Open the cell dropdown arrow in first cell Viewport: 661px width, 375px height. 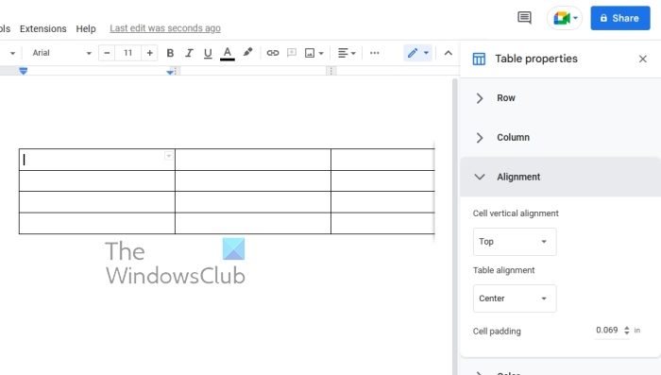pos(169,156)
